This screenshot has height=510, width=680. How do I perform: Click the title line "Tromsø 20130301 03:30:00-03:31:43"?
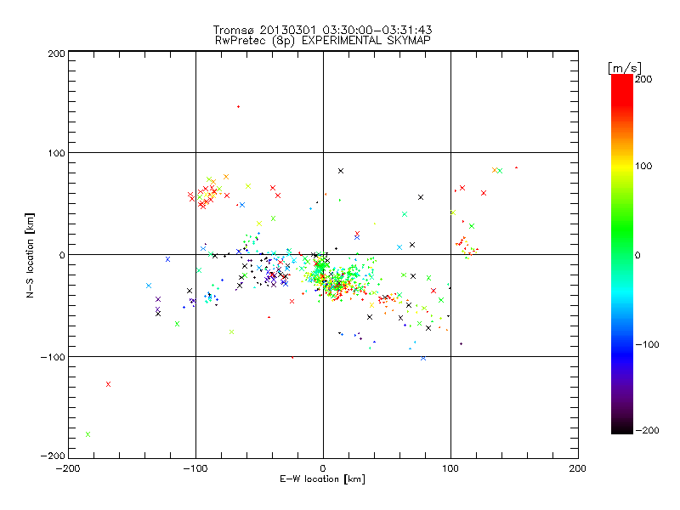pos(322,30)
